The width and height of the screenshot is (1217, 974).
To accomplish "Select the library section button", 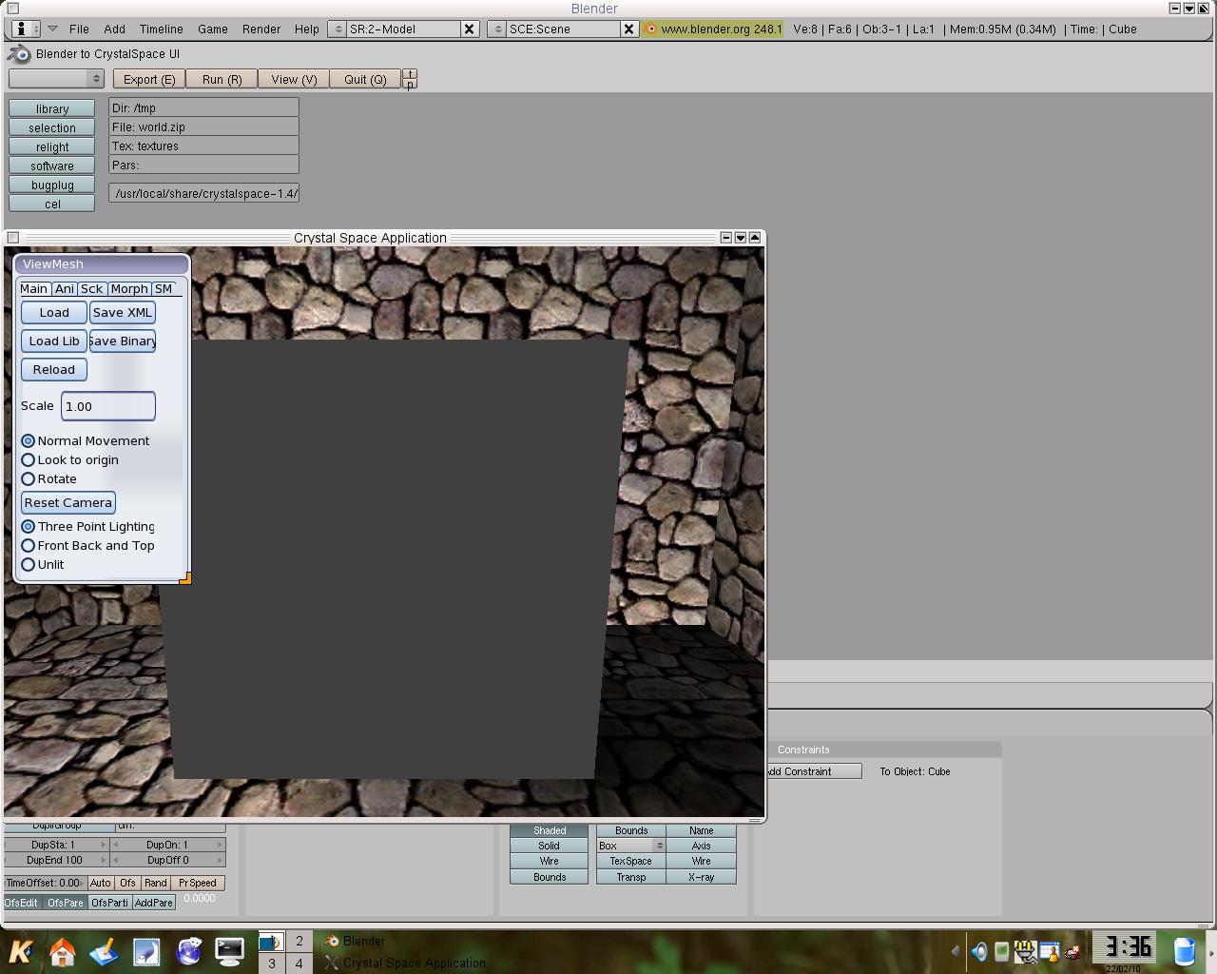I will [52, 108].
